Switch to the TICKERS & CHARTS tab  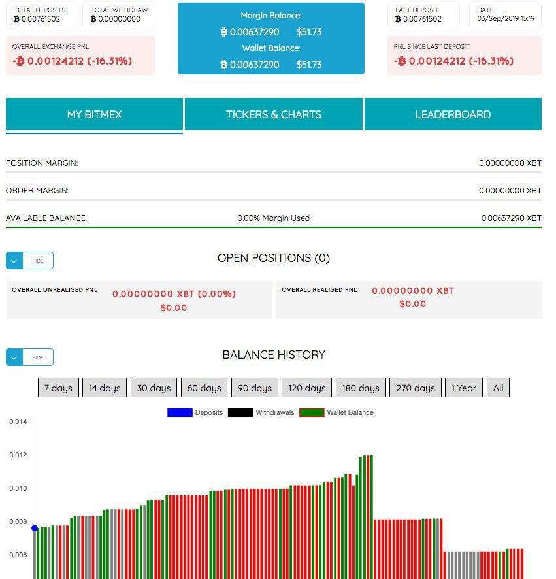(x=274, y=114)
